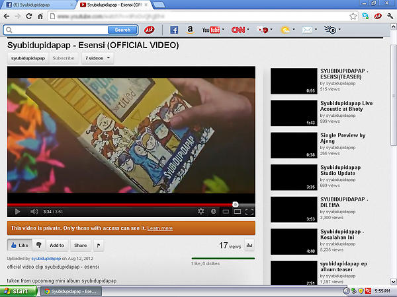Image resolution: width=397 pixels, height=297 pixels.
Task: Open Amazon from the toolbar shortcut
Action: tap(190, 30)
